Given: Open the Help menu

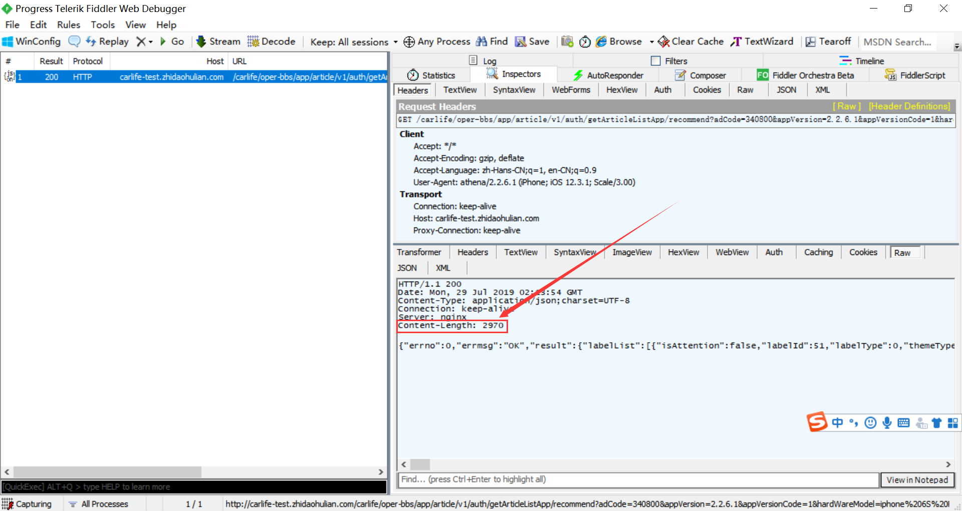Looking at the screenshot, I should pos(166,25).
